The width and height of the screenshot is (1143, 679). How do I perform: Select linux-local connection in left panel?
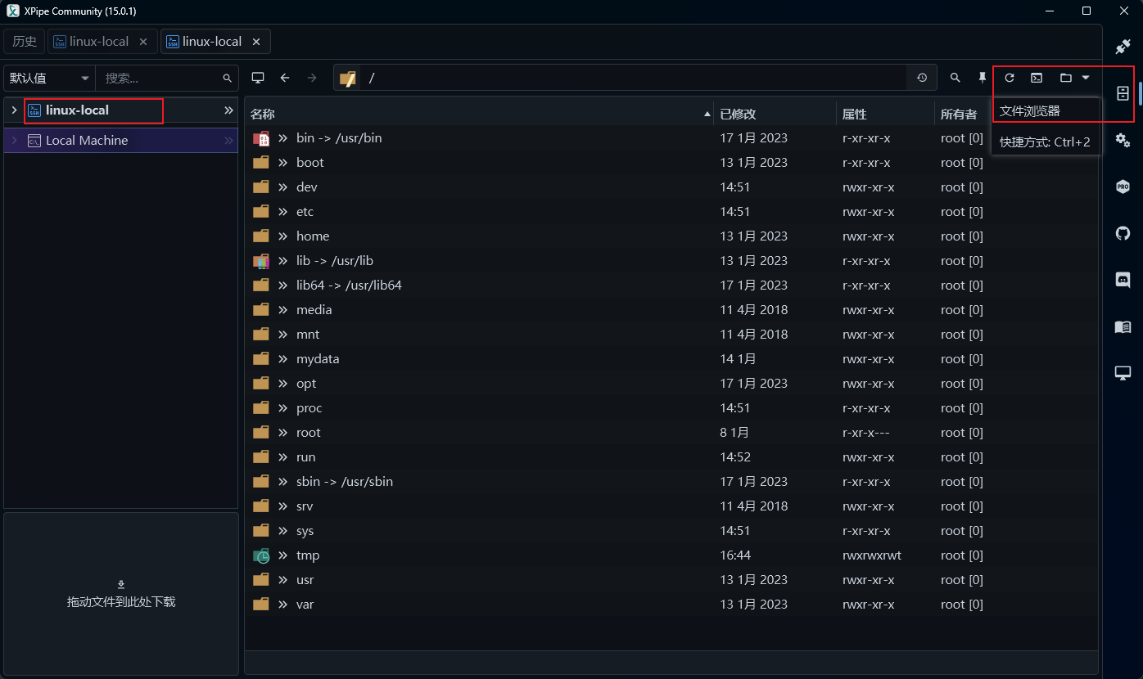tap(120, 110)
